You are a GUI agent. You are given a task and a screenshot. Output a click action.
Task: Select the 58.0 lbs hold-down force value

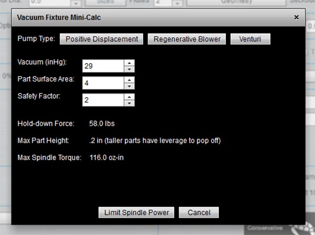tap(102, 123)
